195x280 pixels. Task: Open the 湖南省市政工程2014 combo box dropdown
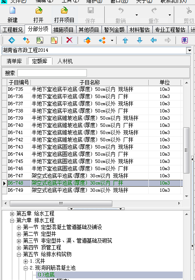189,50
